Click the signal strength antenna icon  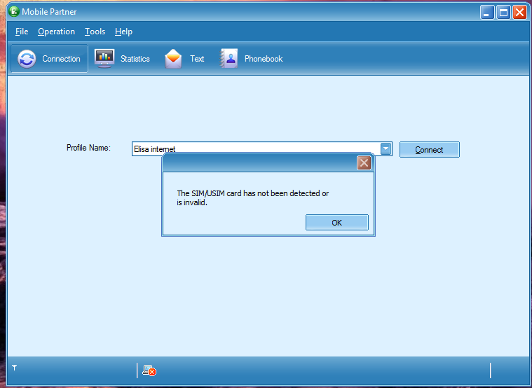tap(14, 368)
